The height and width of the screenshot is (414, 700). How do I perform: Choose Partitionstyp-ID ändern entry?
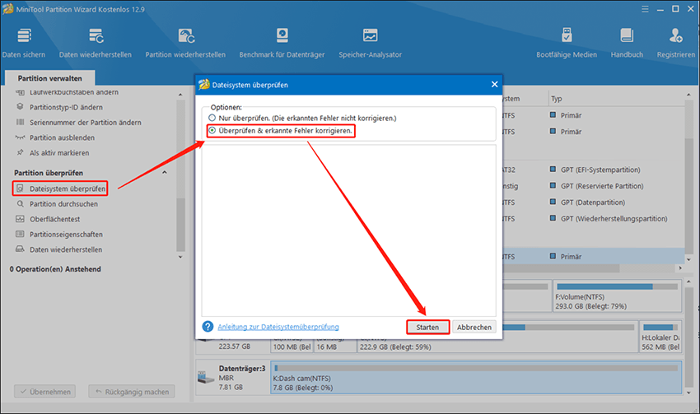pyautogui.click(x=66, y=107)
